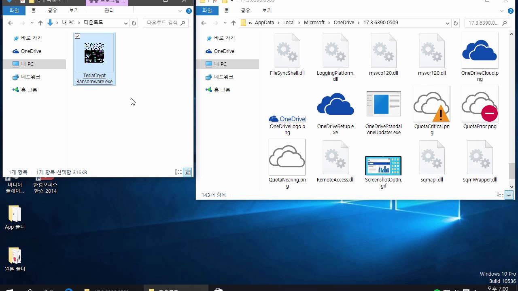Expand chevron between Microsoft and OneDrive breadcrumbs

click(x=329, y=23)
